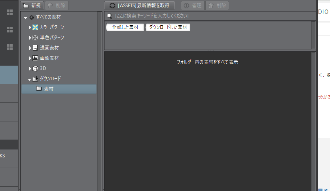
Task: Focus the keyword search input field
Action: pyautogui.click(x=210, y=16)
